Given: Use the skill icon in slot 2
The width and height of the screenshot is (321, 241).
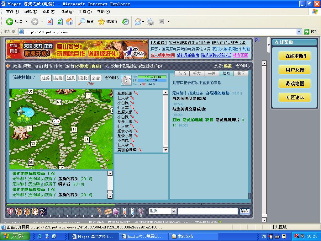Looking at the screenshot, I should (18, 211).
